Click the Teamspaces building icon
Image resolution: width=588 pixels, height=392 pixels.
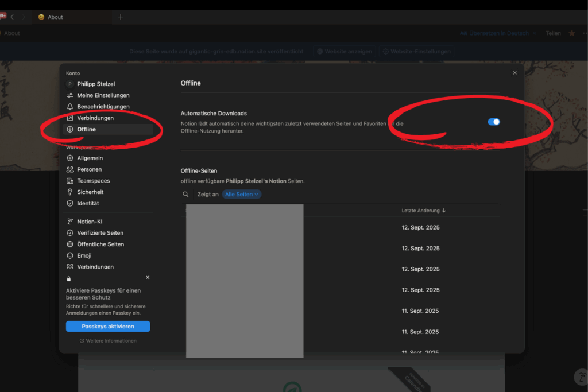point(69,181)
